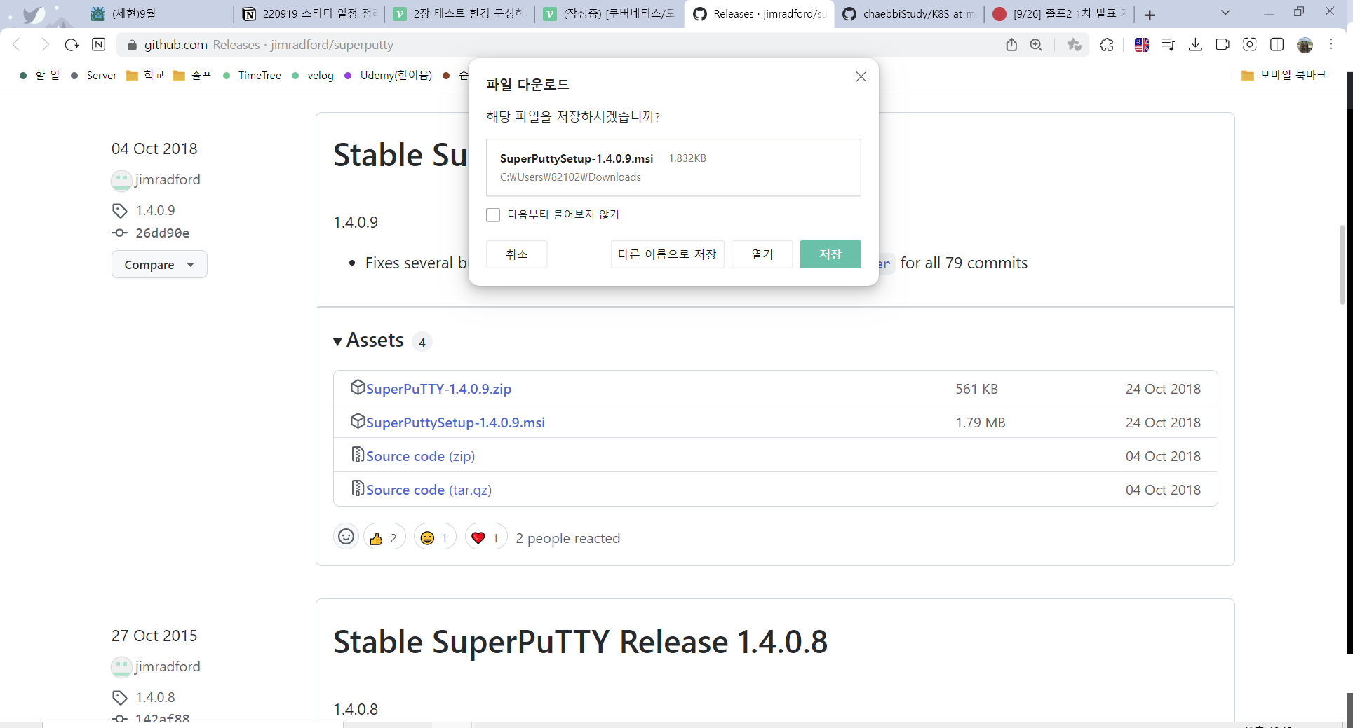Image resolution: width=1353 pixels, height=728 pixels.
Task: Open the tab list dropdown chevron
Action: [1225, 13]
